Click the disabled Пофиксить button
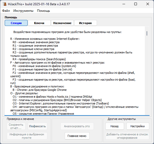 (x=38, y=126)
